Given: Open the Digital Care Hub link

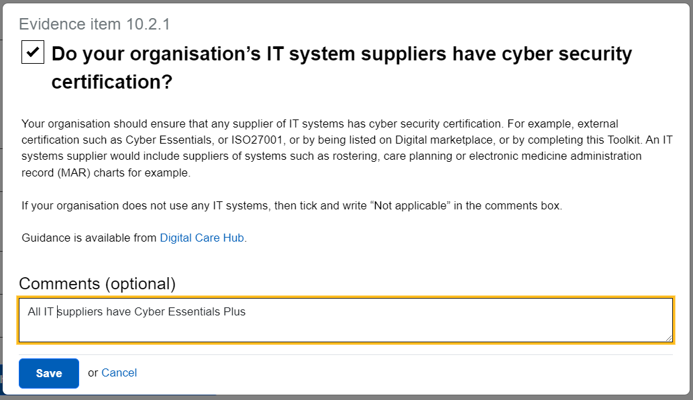Looking at the screenshot, I should (203, 238).
